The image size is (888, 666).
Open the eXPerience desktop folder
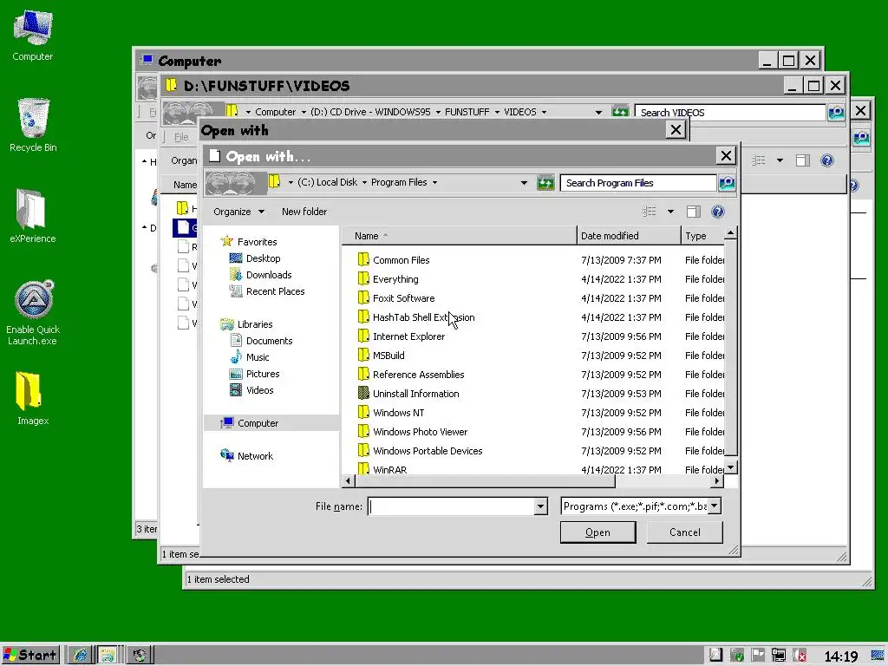(x=32, y=216)
